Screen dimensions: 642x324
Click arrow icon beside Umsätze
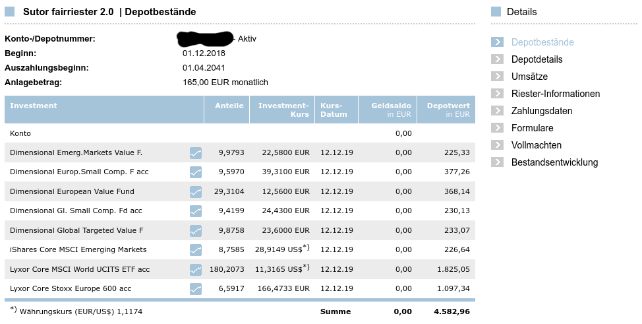click(x=497, y=77)
